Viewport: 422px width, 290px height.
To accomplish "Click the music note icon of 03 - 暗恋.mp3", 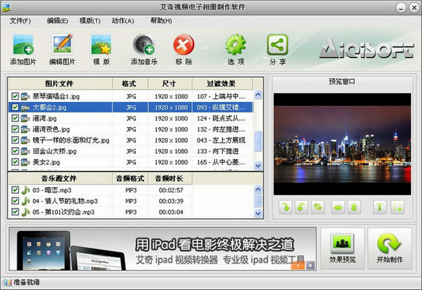I will click(x=25, y=190).
